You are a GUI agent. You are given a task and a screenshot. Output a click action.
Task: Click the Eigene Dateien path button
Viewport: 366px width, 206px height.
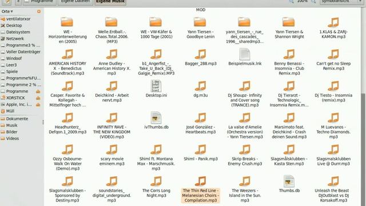pos(75,1)
